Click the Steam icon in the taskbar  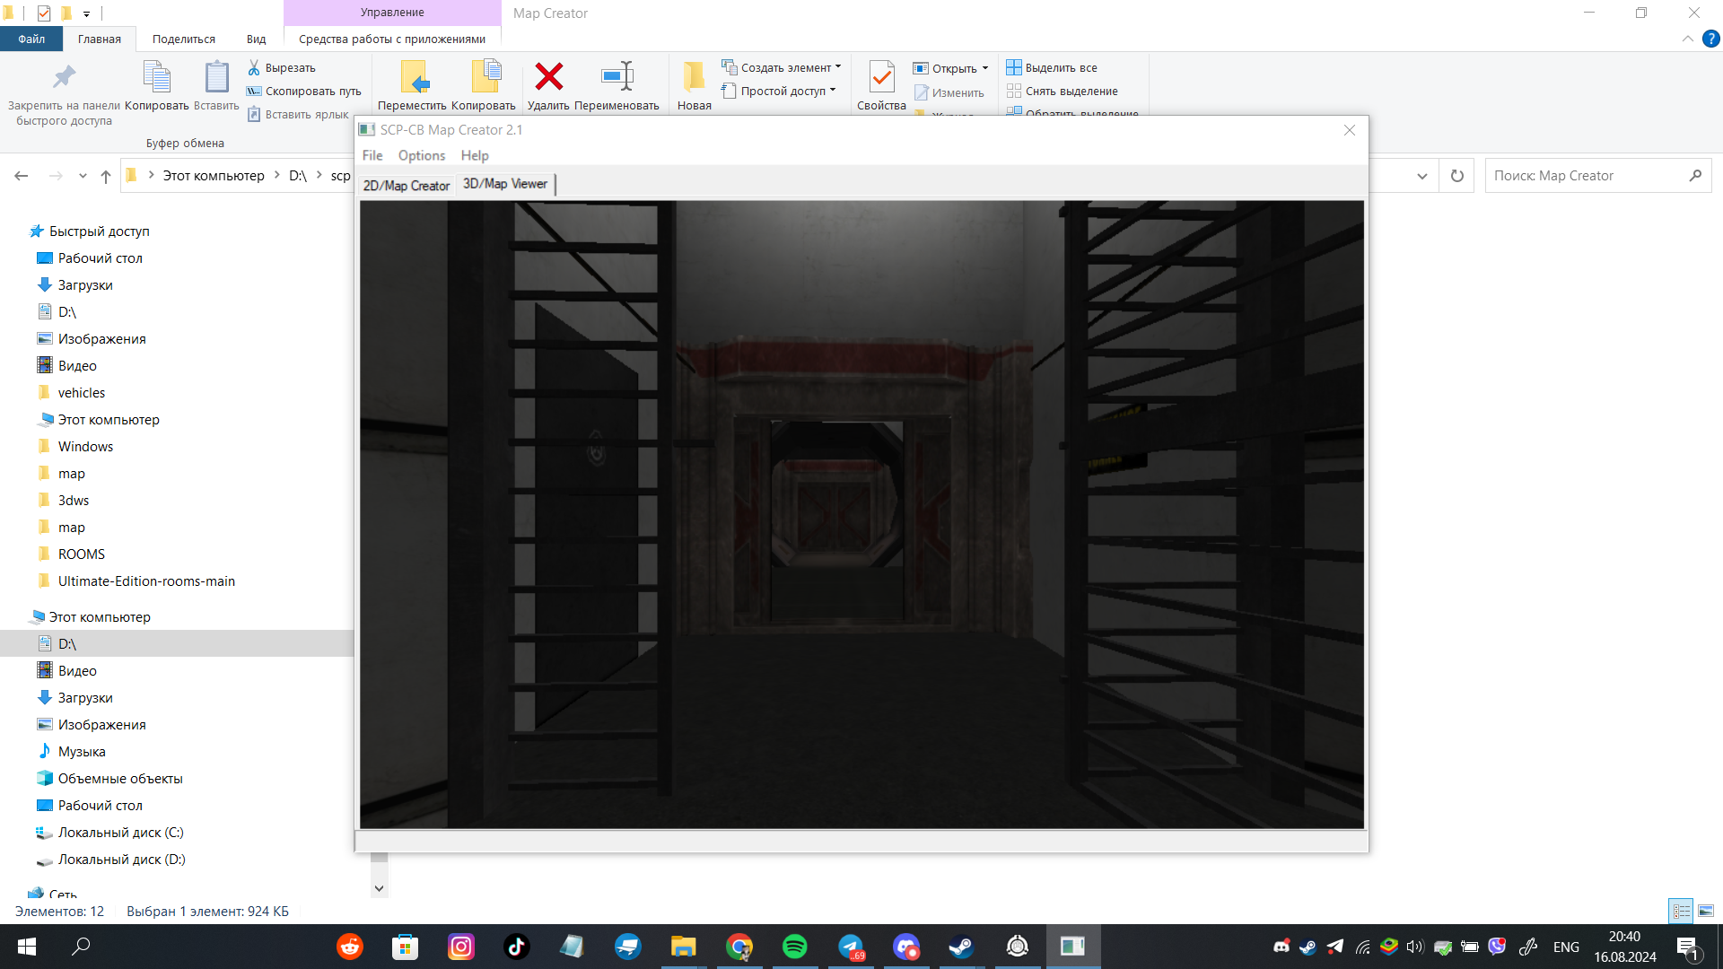tap(958, 946)
